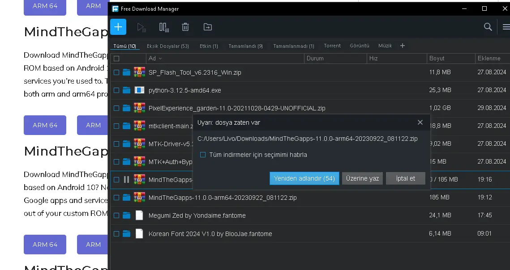510x270 pixels.
Task: Sort by the Boyut column header
Action: [451, 59]
